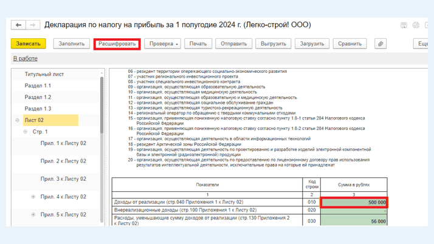Click line code 030 cell
The height and width of the screenshot is (244, 434).
(312, 221)
